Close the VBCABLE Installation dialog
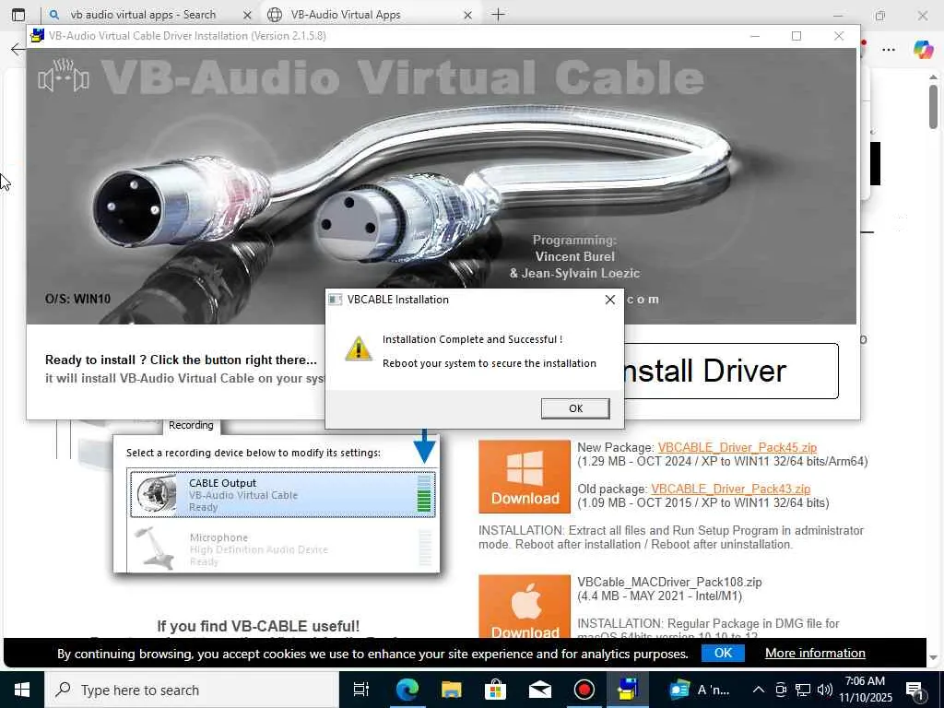Image resolution: width=944 pixels, height=708 pixels. click(610, 300)
